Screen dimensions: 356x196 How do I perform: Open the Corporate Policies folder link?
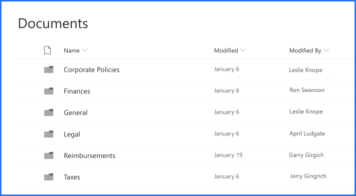(x=91, y=69)
